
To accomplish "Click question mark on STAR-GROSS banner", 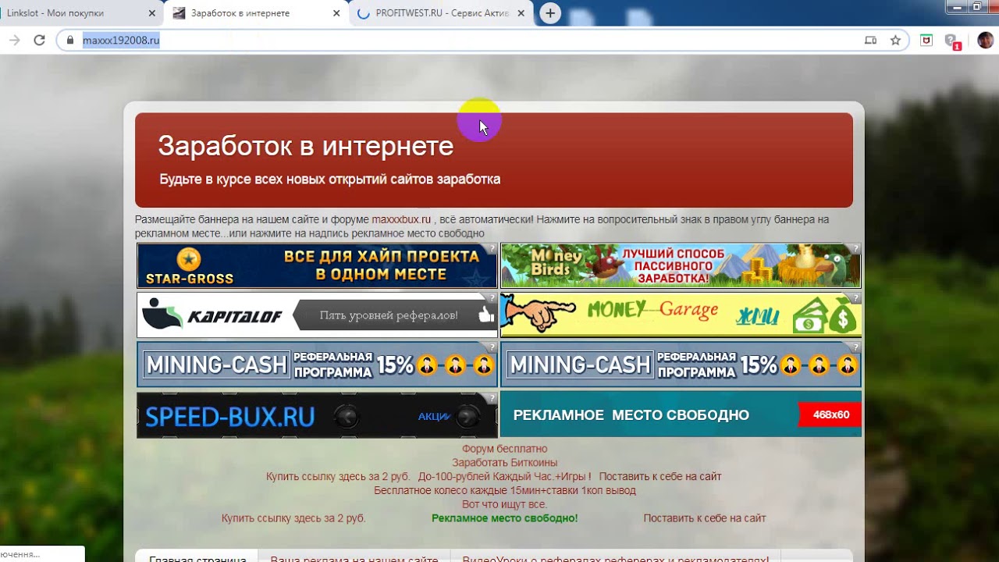I will coord(492,249).
